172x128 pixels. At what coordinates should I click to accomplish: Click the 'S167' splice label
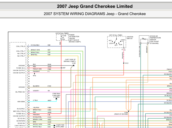coord(64,68)
